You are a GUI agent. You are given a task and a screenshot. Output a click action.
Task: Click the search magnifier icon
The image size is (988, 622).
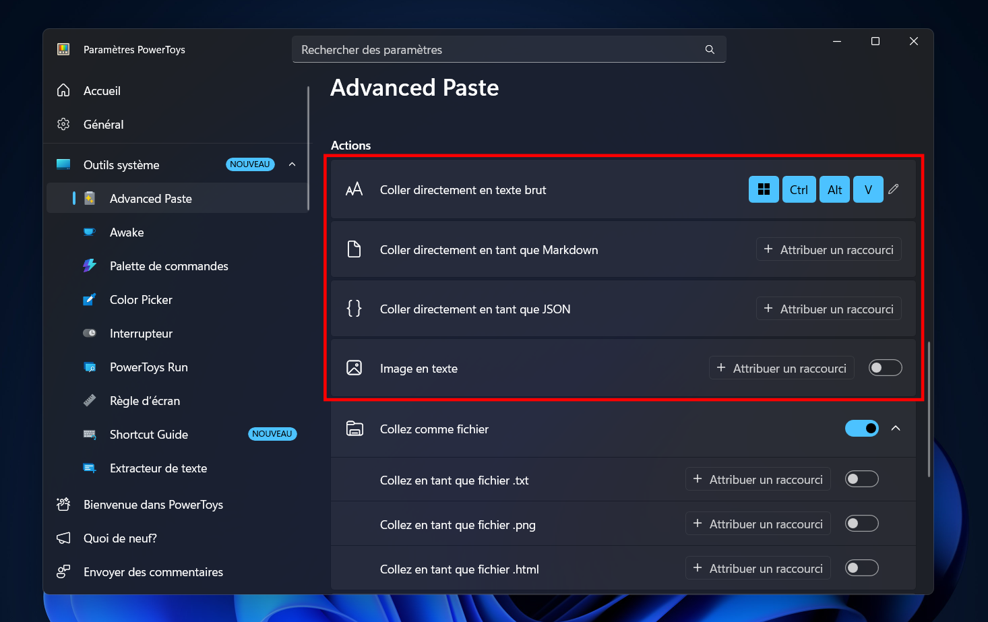(x=710, y=50)
